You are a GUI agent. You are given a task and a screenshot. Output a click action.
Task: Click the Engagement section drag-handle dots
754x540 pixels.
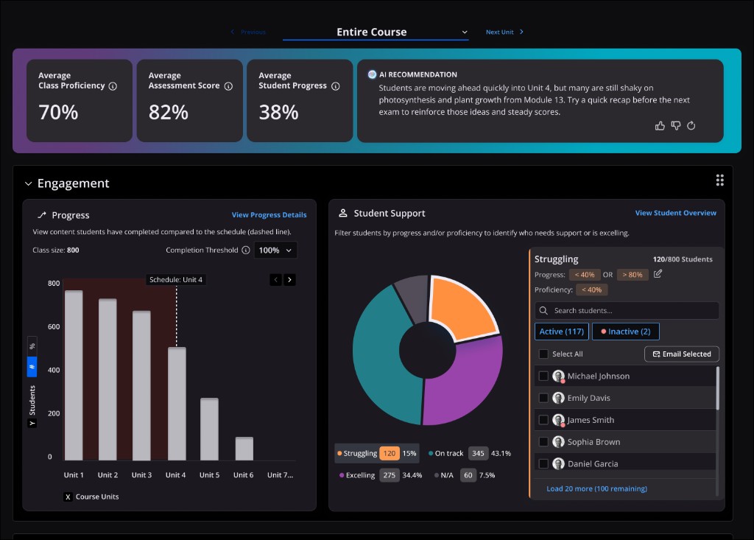tap(719, 180)
